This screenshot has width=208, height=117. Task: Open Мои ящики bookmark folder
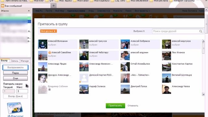(x=63, y=1)
